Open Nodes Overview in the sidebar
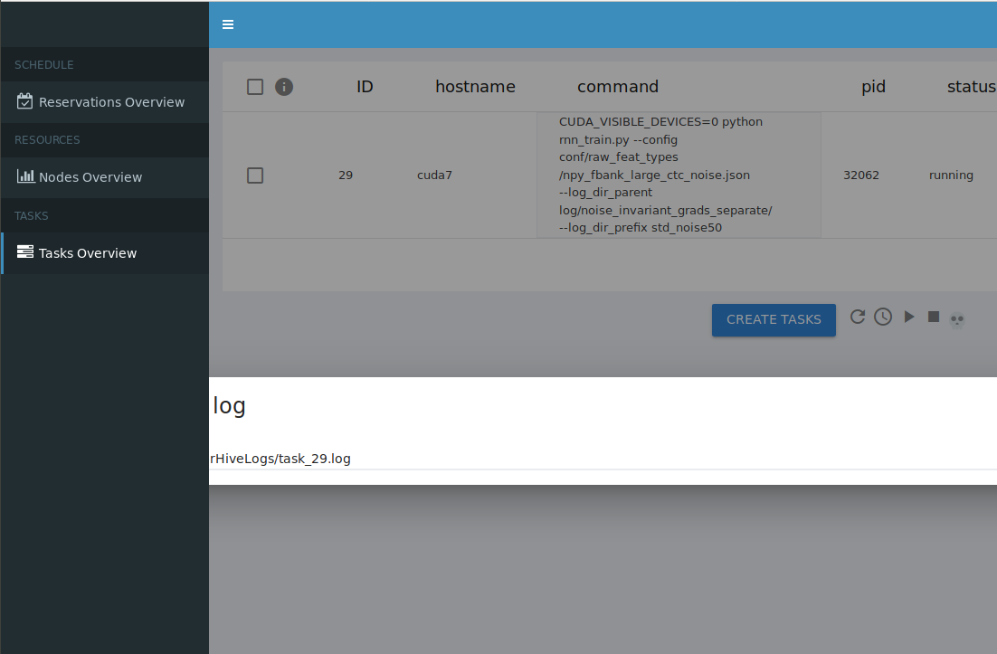 [104, 177]
